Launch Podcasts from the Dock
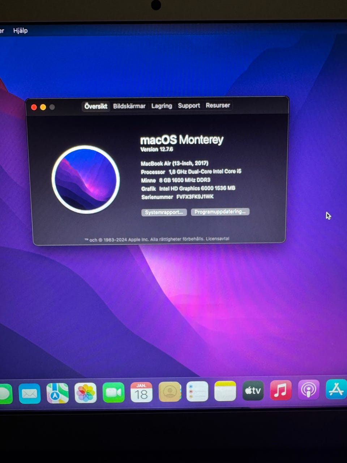 coord(308,390)
